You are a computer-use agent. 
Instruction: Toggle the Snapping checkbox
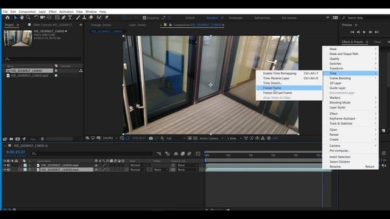coord(144,18)
